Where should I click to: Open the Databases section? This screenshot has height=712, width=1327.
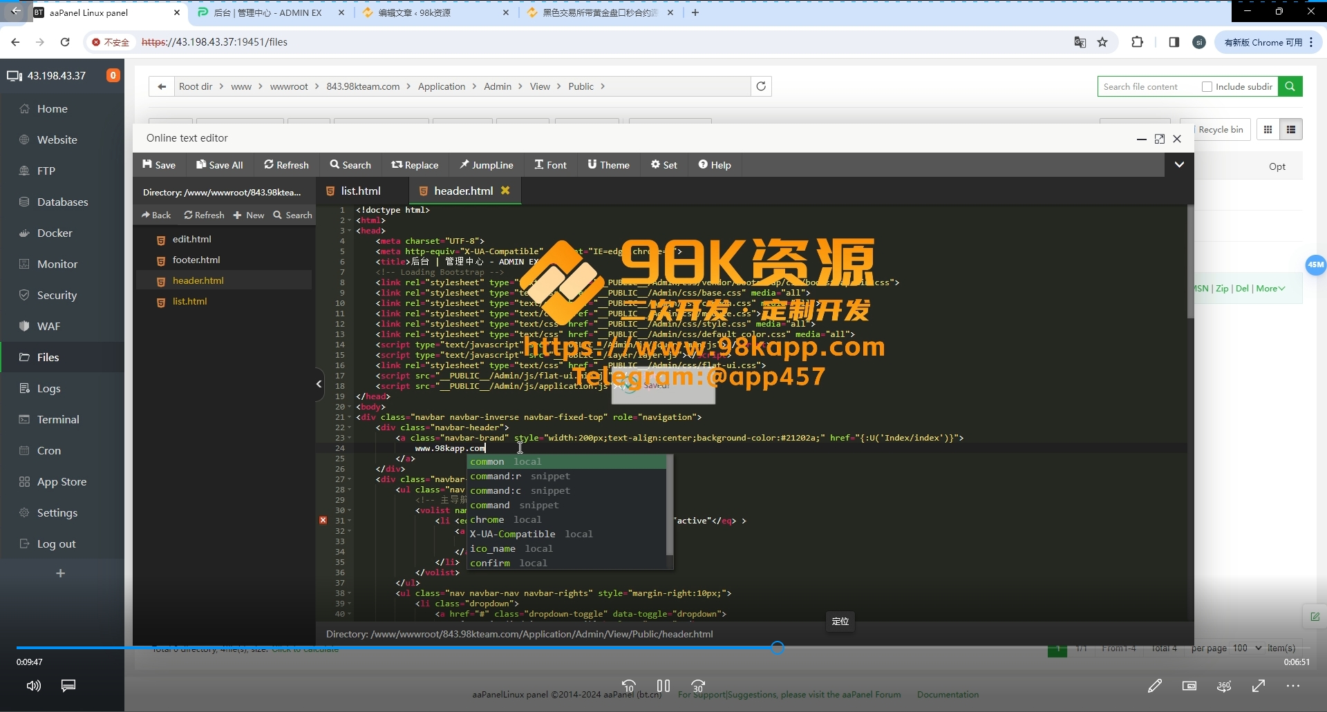pyautogui.click(x=62, y=202)
